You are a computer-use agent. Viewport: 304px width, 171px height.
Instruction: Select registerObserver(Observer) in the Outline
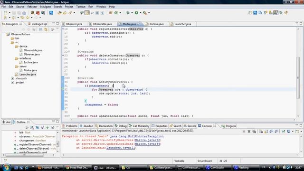pyautogui.click(x=35, y=144)
